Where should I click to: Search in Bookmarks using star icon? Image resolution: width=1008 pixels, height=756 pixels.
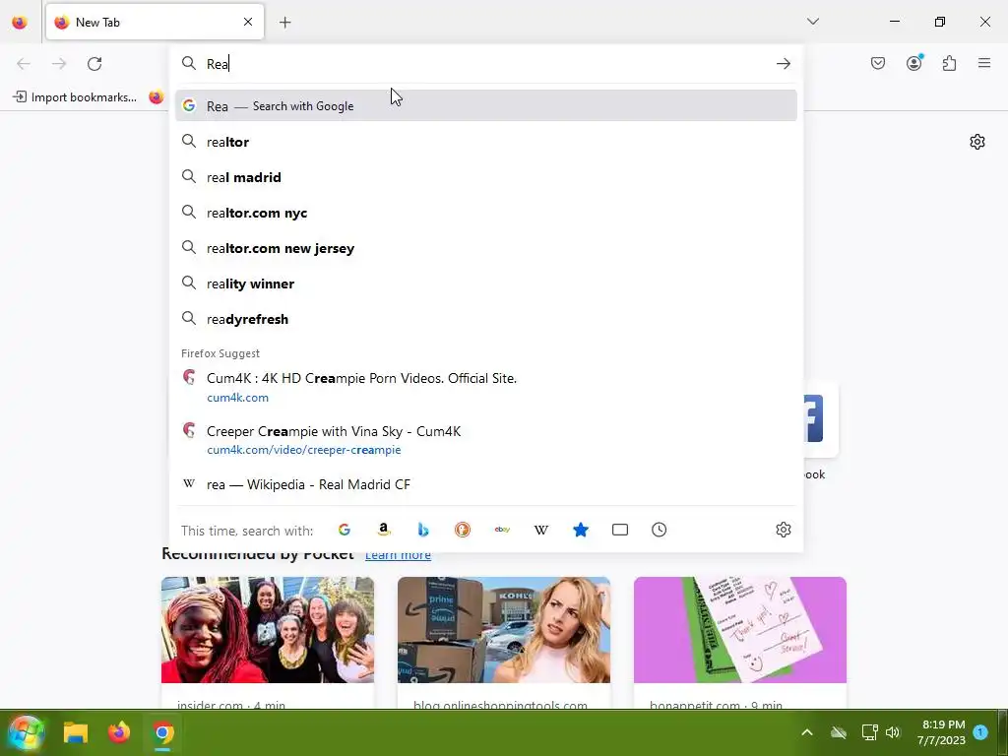pos(581,530)
